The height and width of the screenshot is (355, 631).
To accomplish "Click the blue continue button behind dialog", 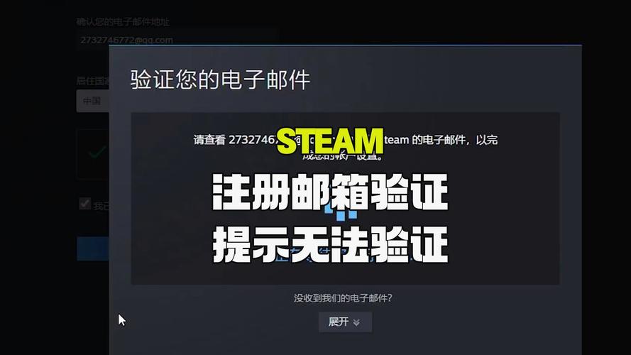I will point(93,248).
